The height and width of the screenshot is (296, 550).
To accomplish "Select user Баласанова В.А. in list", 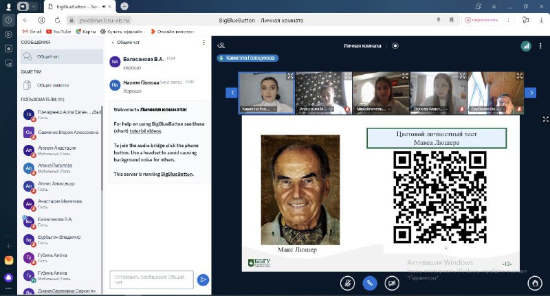I will coord(61,222).
